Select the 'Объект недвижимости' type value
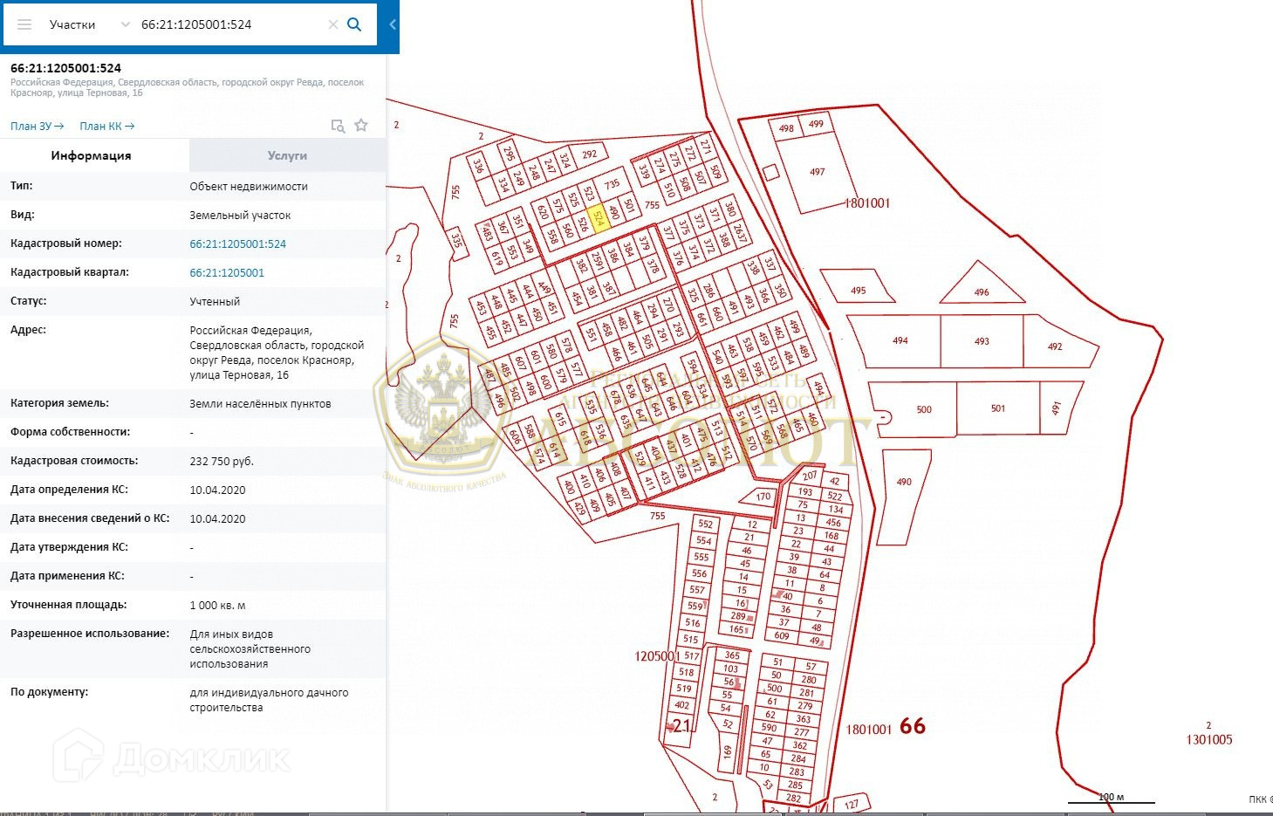This screenshot has height=816, width=1273. [249, 187]
